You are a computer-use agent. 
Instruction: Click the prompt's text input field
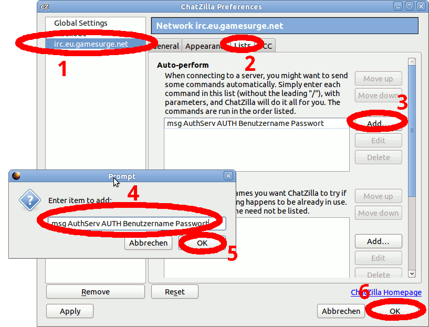pos(137,224)
